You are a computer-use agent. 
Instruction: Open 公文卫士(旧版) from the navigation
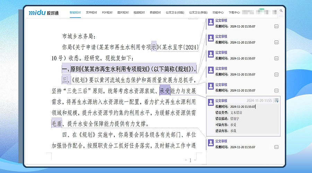(x=175, y=12)
